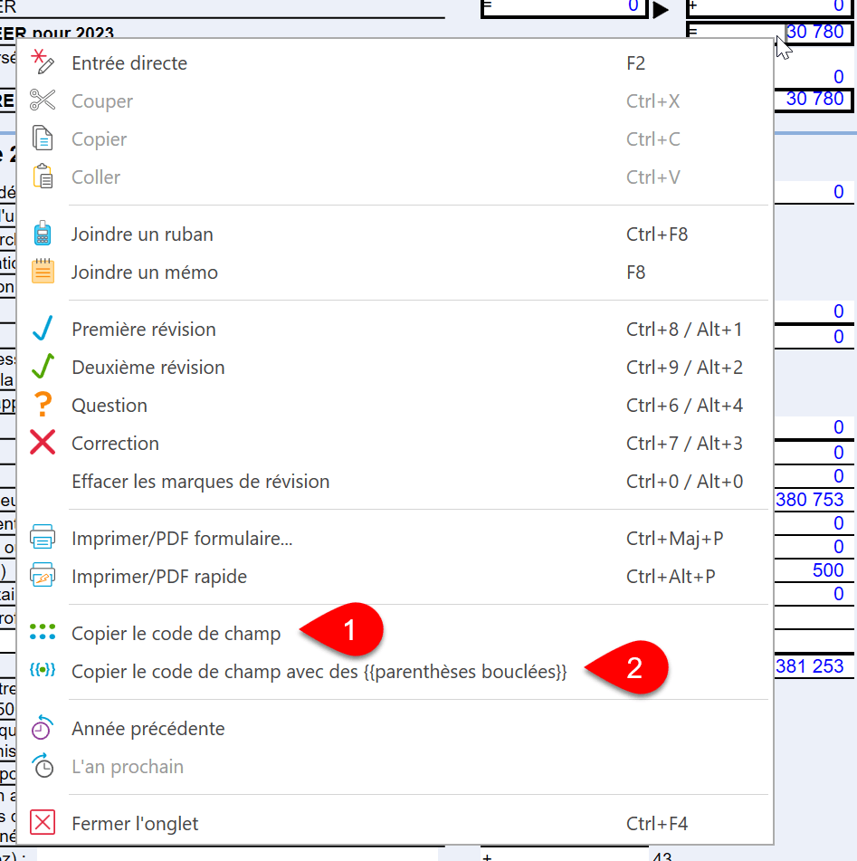Select Année précédente entry
The width and height of the screenshot is (857, 861).
pyautogui.click(x=395, y=728)
